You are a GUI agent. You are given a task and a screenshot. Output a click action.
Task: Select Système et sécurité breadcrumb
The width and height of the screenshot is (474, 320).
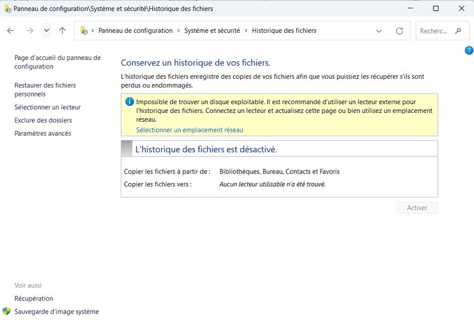coord(212,30)
